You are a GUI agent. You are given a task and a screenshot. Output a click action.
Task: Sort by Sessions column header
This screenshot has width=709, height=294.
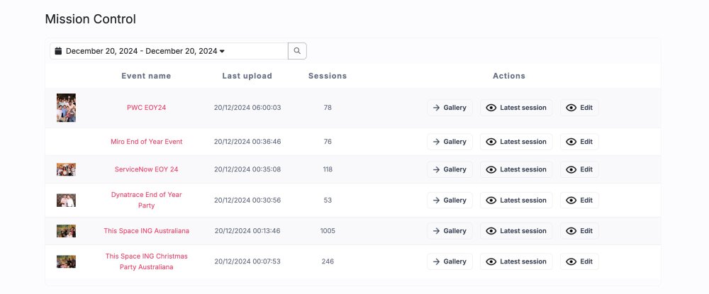[x=328, y=76]
